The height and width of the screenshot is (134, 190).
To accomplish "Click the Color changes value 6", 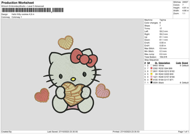I will coord(160,23).
